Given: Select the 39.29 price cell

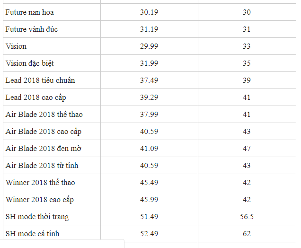Looking at the screenshot, I should pyautogui.click(x=149, y=97).
